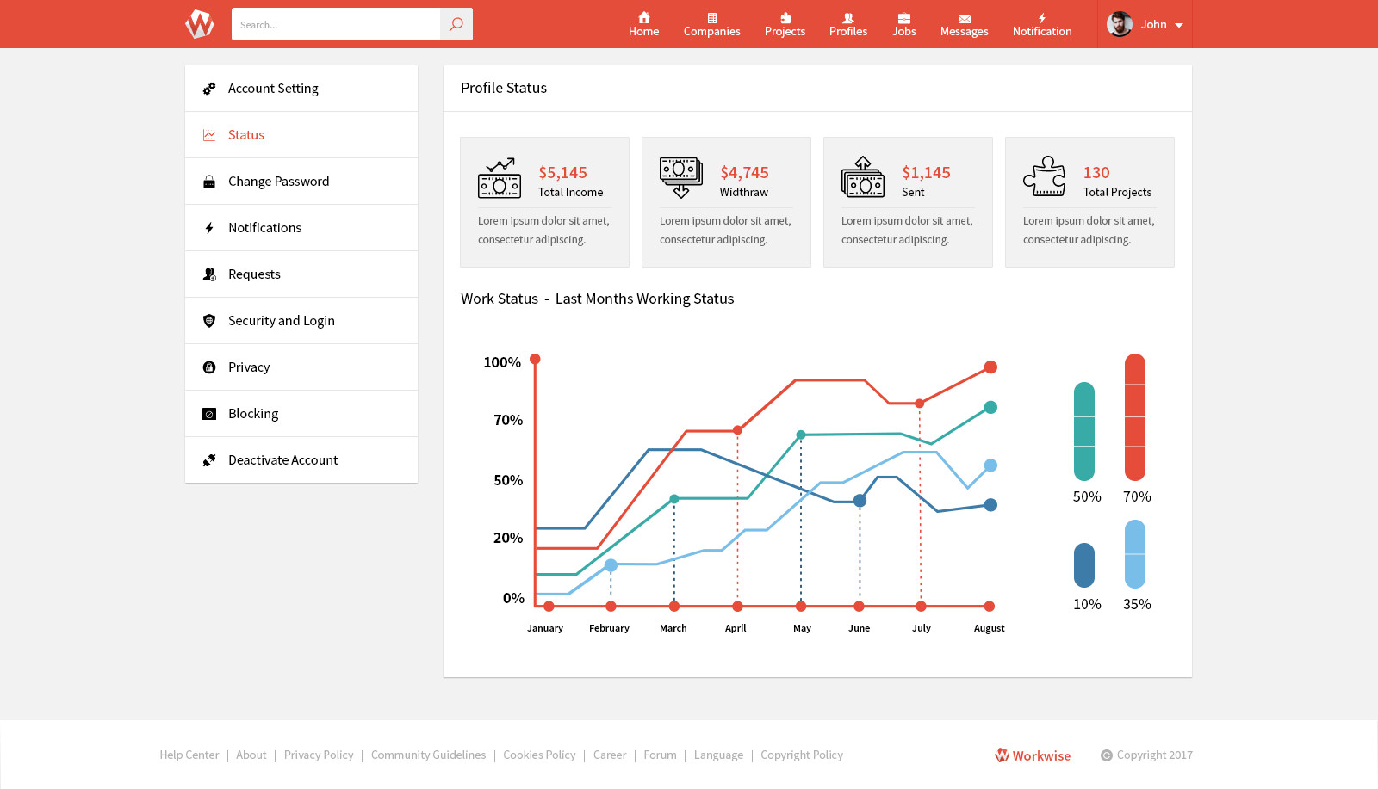Click the search magnifier button

[456, 24]
